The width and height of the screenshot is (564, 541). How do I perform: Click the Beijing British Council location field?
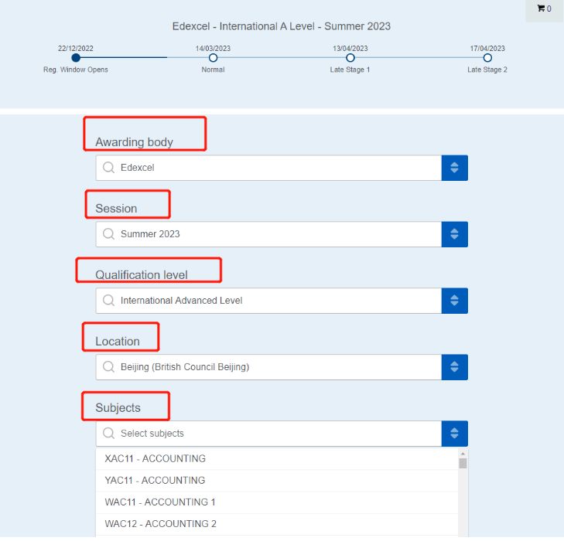pyautogui.click(x=268, y=367)
